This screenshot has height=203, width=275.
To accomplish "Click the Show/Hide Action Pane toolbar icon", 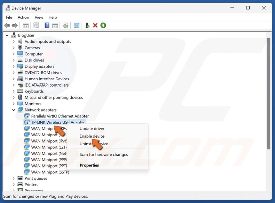I will [55, 26].
